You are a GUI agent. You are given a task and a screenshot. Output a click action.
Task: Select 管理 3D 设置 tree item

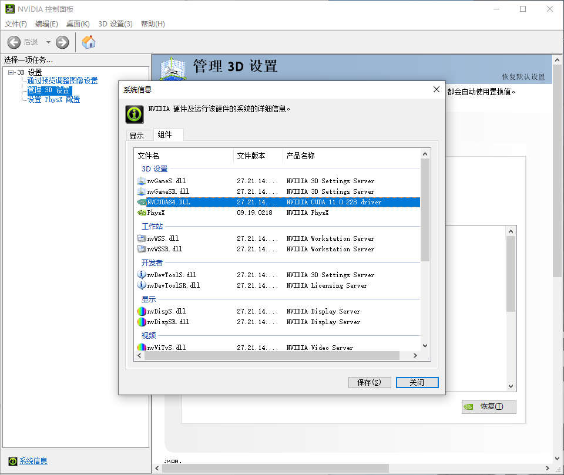(x=49, y=90)
